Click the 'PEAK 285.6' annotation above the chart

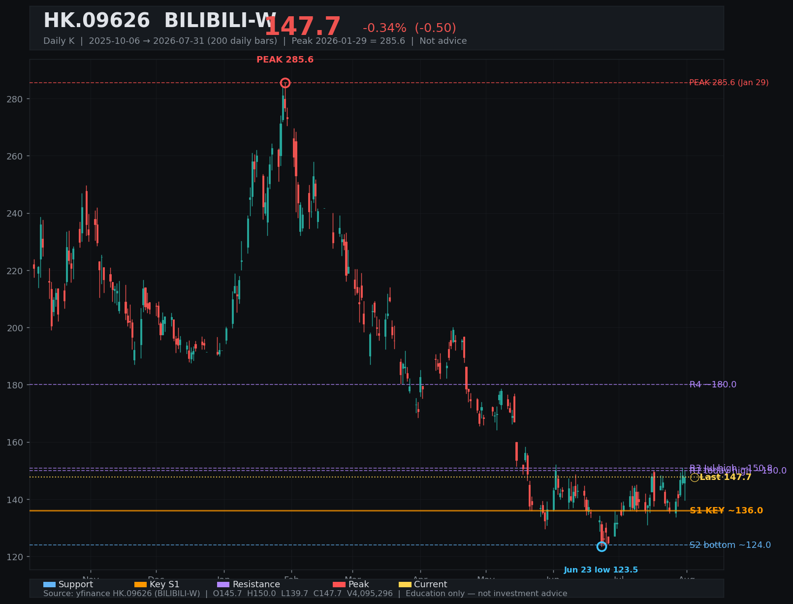click(x=285, y=60)
